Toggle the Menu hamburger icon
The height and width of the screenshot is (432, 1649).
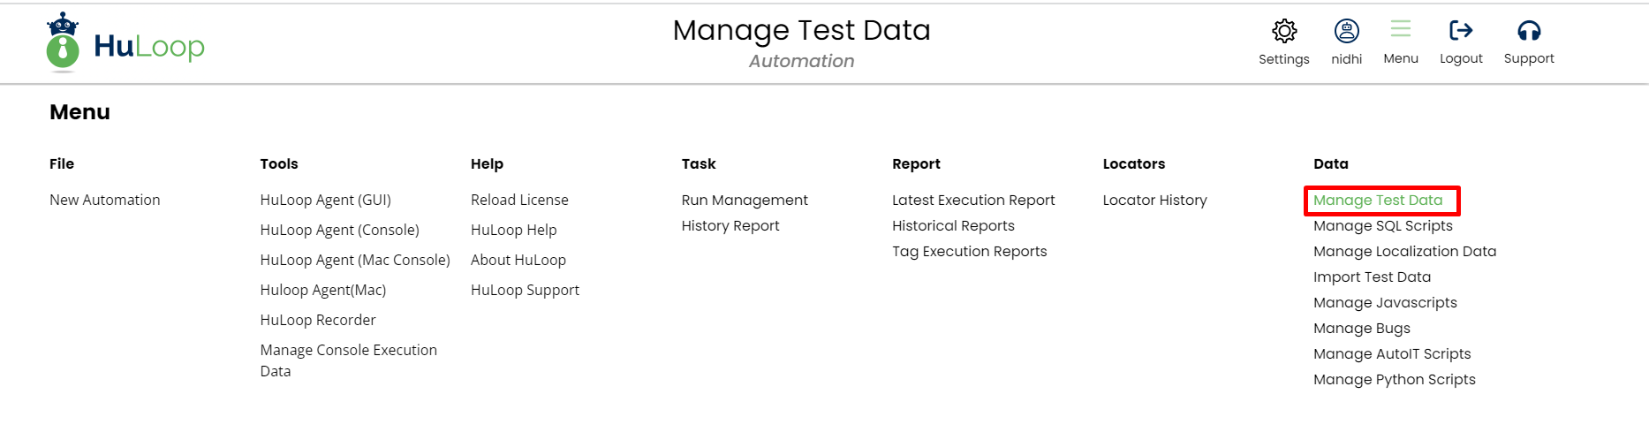point(1400,30)
